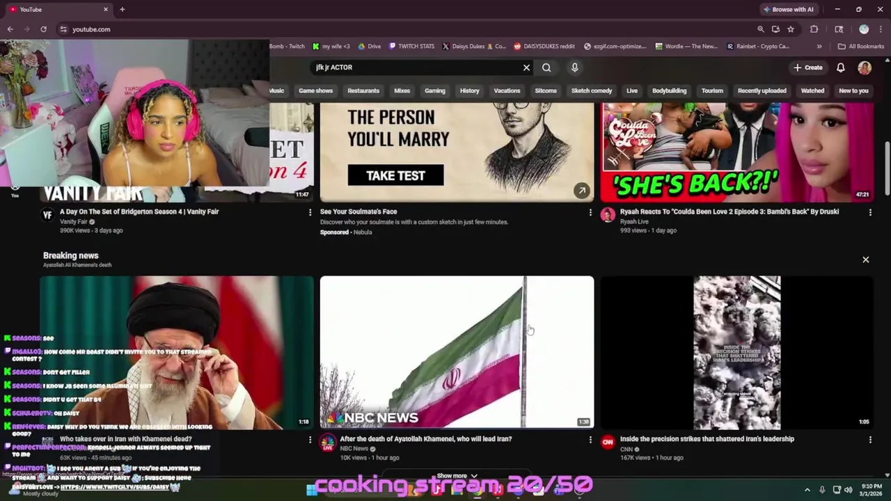Open the ezgif.com bookmark
Image resolution: width=891 pixels, height=501 pixels.
point(615,47)
